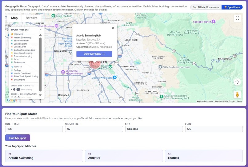Viewport: 248px width, 167px height.
Task: Click the Google logo on the map
Action: [x=12, y=100]
